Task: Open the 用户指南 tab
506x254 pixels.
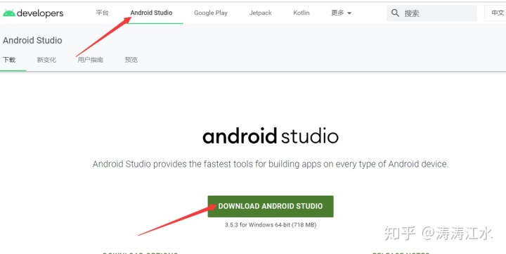Action: click(x=91, y=60)
